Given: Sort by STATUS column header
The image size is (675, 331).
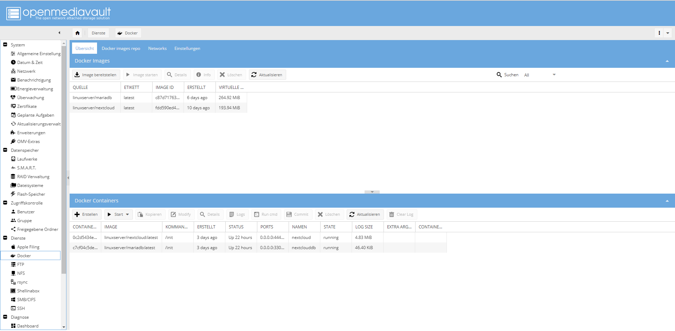Looking at the screenshot, I should pyautogui.click(x=241, y=227).
